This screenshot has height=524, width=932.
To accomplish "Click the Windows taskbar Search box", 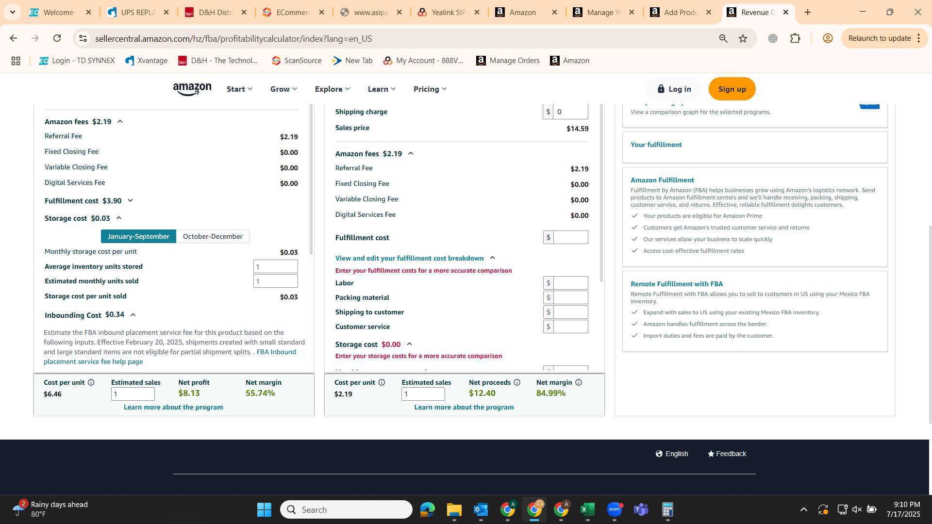I will 346,509.
